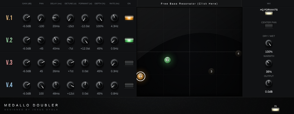Click the Dry / Wet 100% value

click(269, 52)
